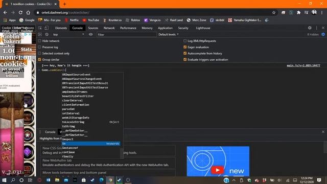Play the What's New YouTube video
The width and height of the screenshot is (327, 184).
(217, 170)
